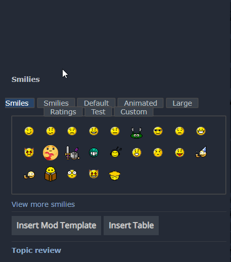Insert the headphones music smiley
This screenshot has width=231, height=262.
(x=116, y=152)
